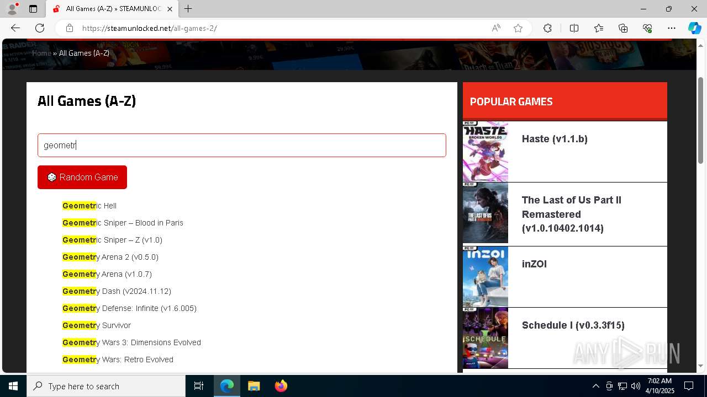Open notification center icon
The height and width of the screenshot is (397, 707).
(x=689, y=386)
